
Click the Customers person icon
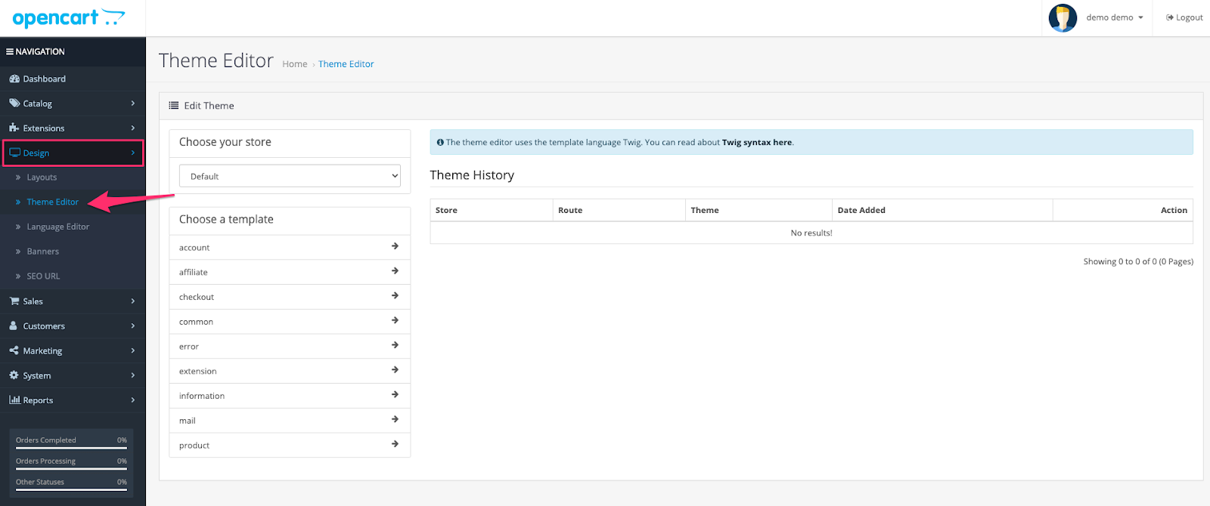click(14, 326)
